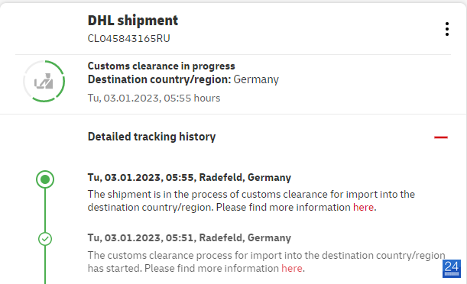Click the DHL shipment heading
The height and width of the screenshot is (284, 467).
click(133, 21)
